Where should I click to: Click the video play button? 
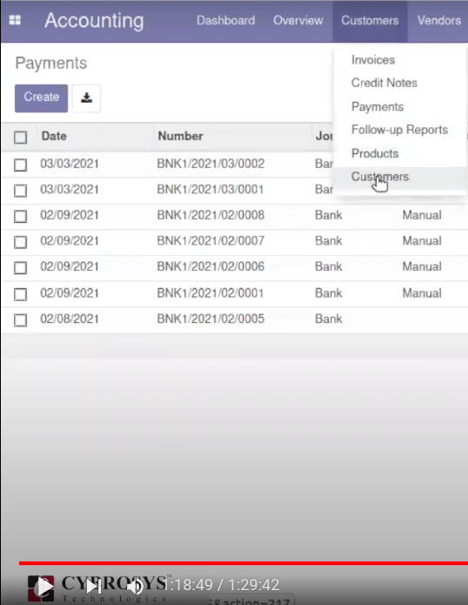(x=44, y=587)
